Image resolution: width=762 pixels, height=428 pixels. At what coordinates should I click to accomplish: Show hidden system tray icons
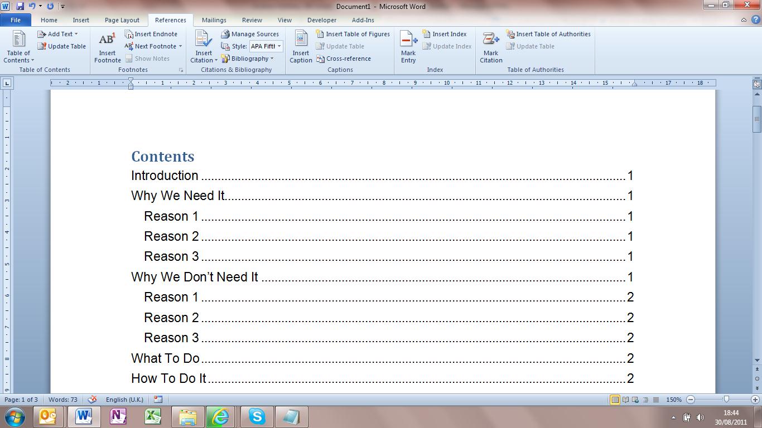coord(673,417)
